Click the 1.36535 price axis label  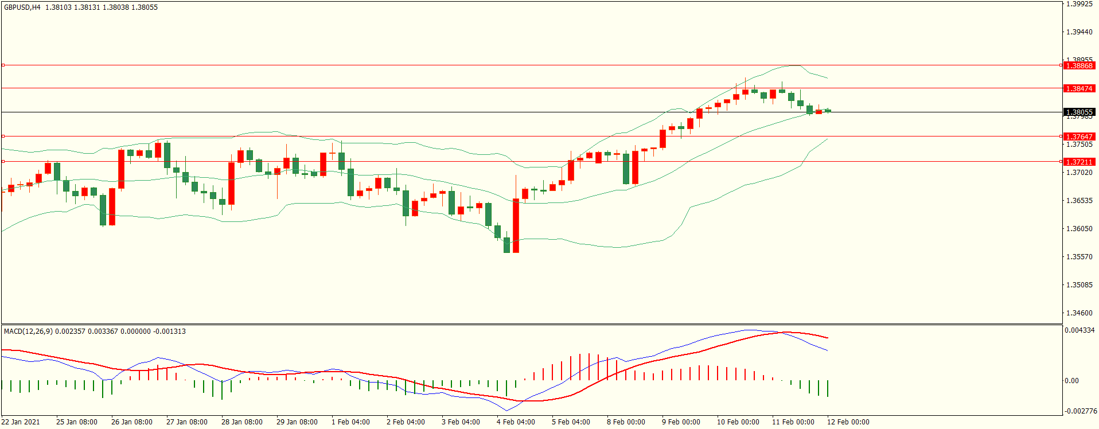coord(1079,201)
